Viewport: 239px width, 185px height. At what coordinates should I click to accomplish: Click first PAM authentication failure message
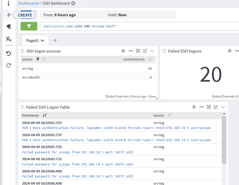click(116, 128)
